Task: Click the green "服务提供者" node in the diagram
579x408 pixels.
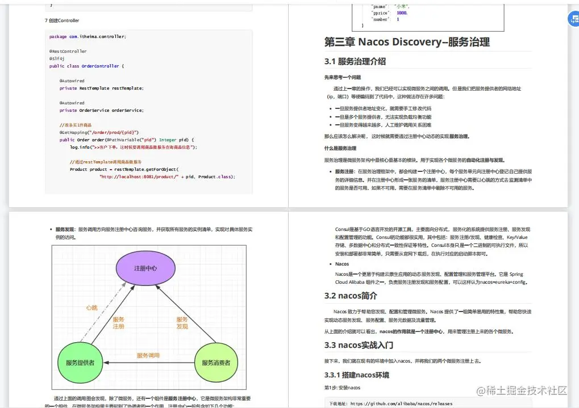Action: point(80,363)
